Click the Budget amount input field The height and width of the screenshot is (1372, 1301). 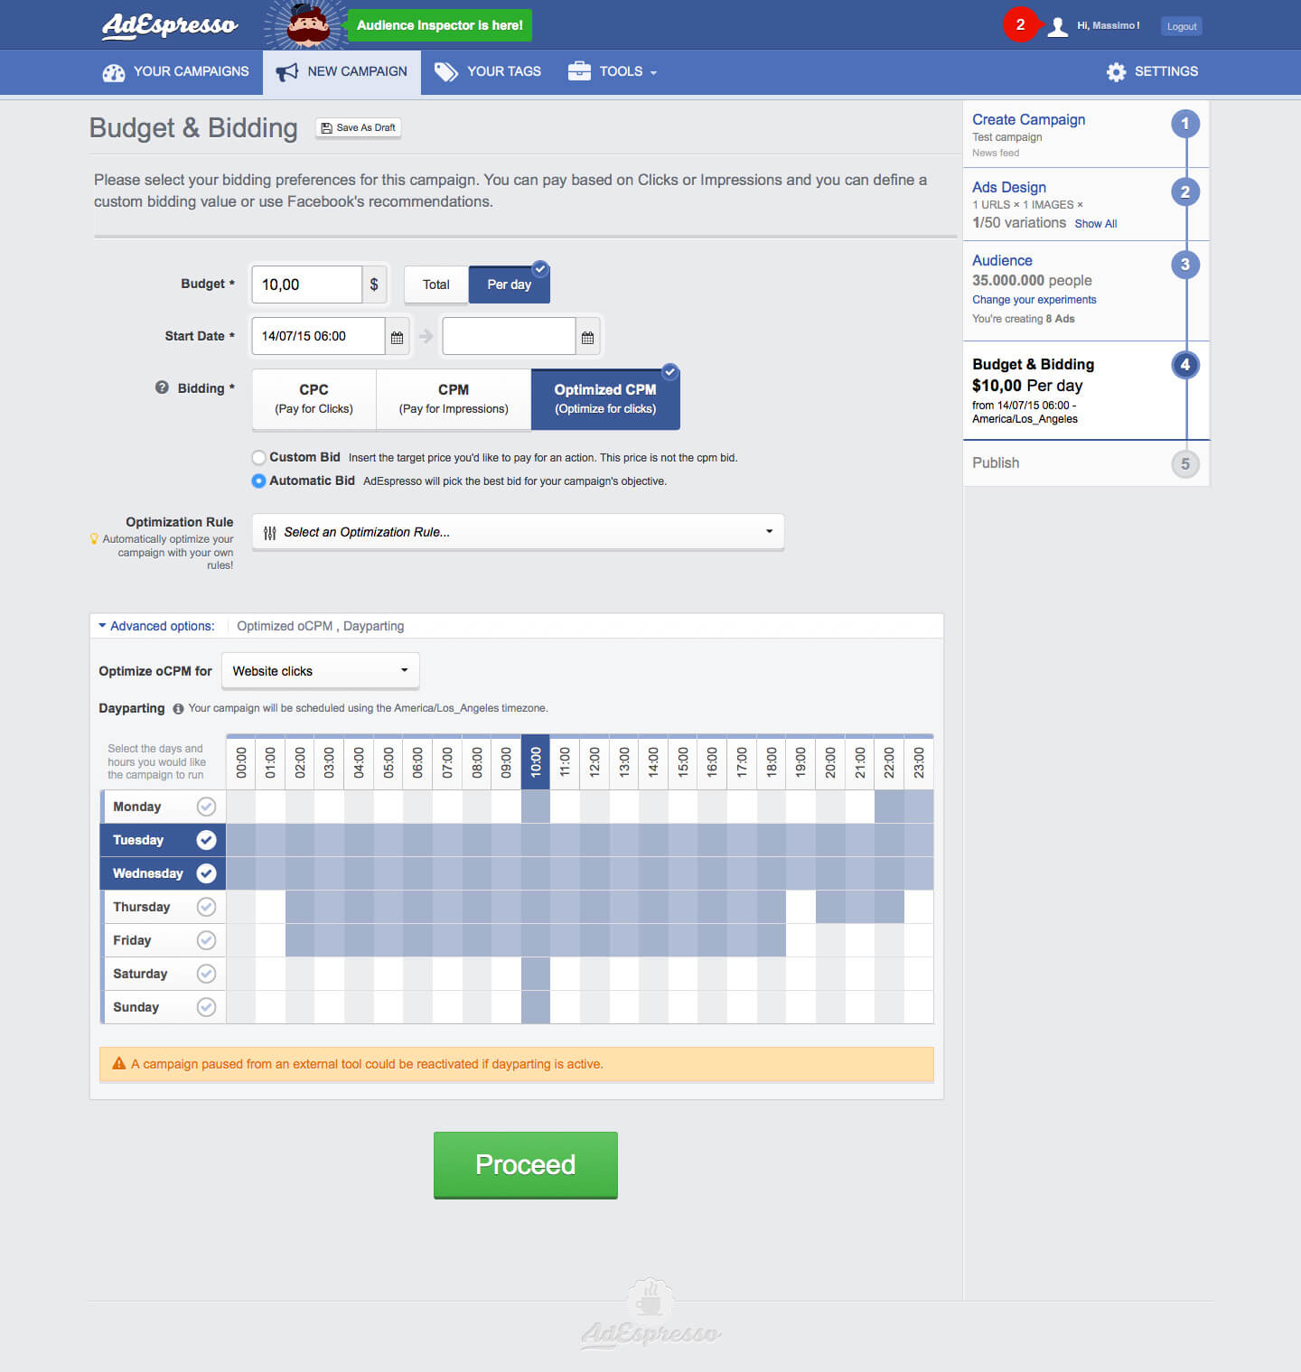pos(306,285)
